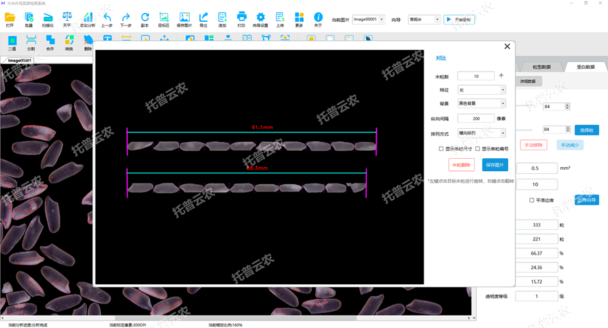This screenshot has width=608, height=328.
Task: Click the 上一步 (Undo) arrow icon
Action: [107, 18]
